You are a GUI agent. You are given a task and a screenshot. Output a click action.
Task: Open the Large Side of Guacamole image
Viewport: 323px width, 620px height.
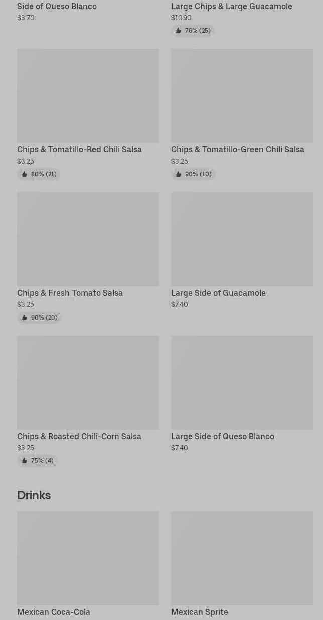[x=242, y=239]
